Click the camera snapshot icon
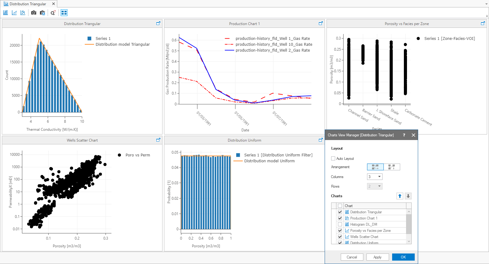This screenshot has height=264, width=489. [x=34, y=13]
